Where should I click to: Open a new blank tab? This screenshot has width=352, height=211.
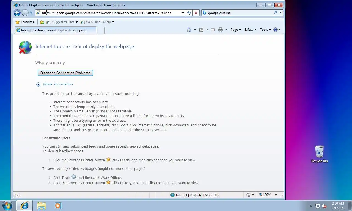point(101,30)
